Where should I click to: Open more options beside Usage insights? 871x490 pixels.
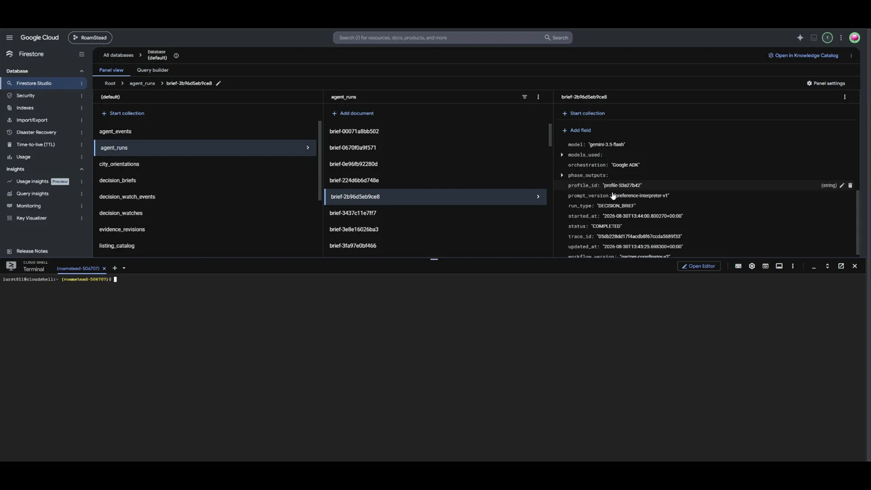tap(82, 181)
